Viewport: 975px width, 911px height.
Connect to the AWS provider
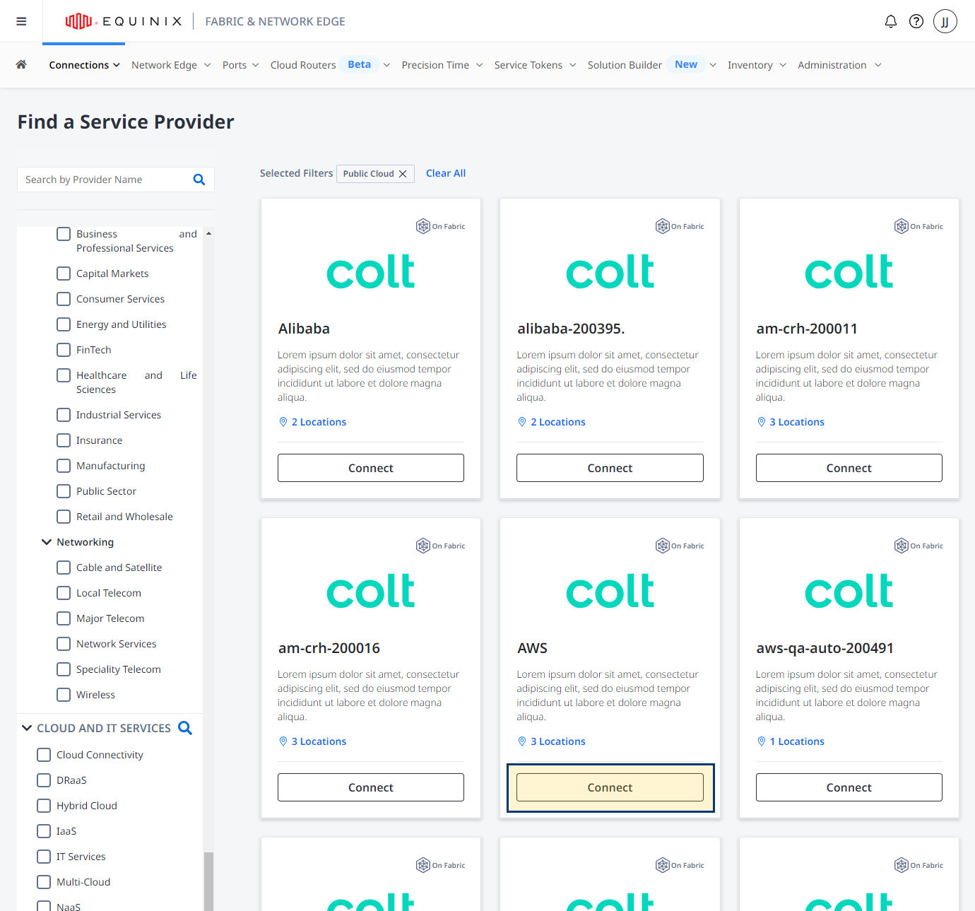pyautogui.click(x=610, y=787)
